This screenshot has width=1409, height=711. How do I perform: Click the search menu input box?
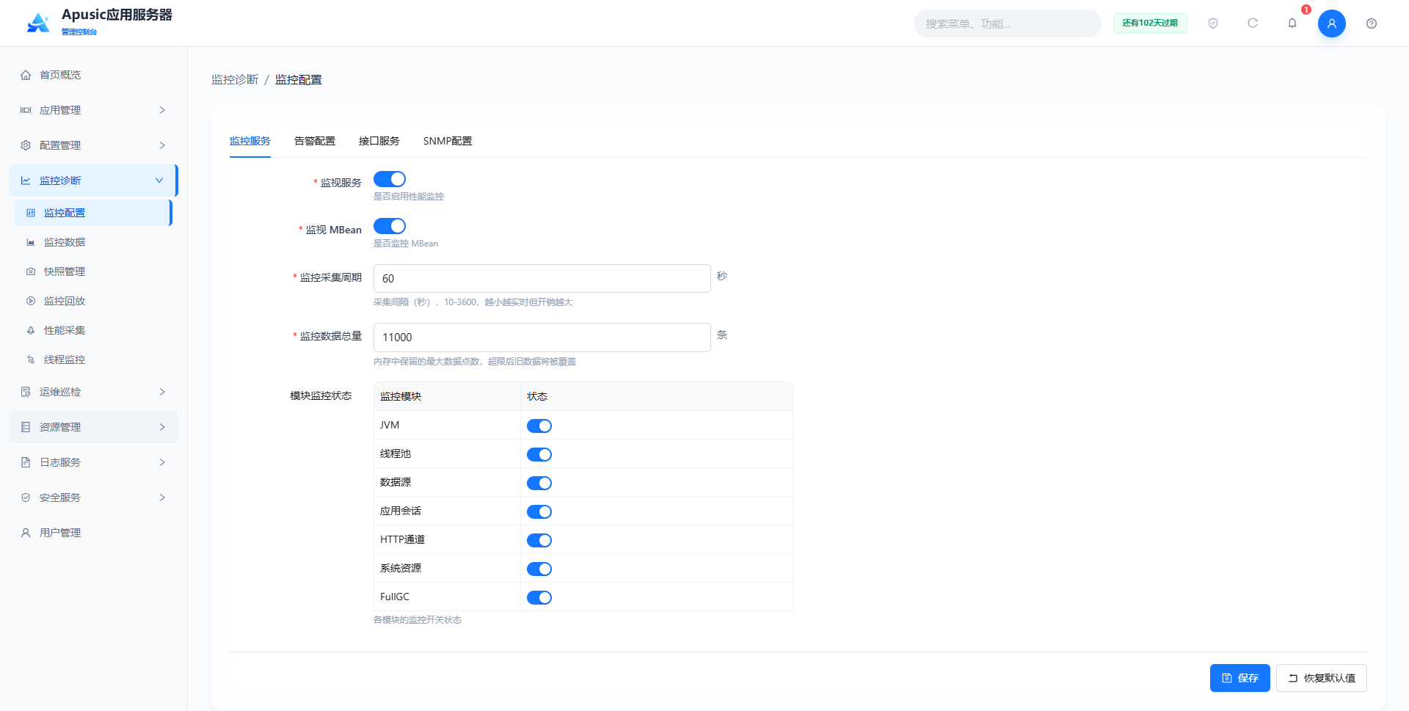(1008, 23)
